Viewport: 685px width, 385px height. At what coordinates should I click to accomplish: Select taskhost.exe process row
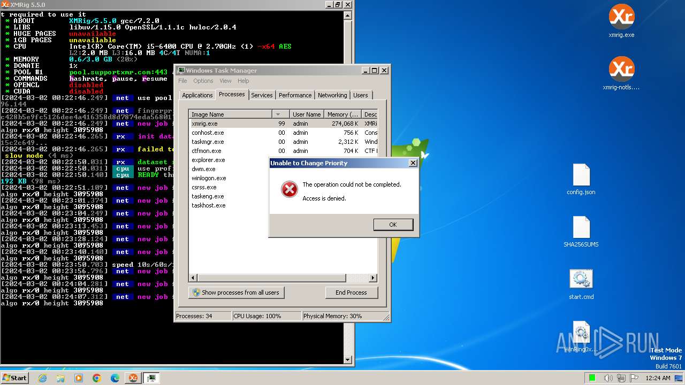pos(229,205)
